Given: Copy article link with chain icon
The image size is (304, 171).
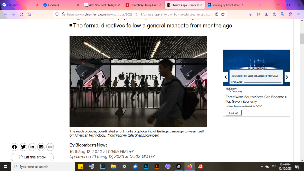Looking at the screenshot, I should 50,147.
